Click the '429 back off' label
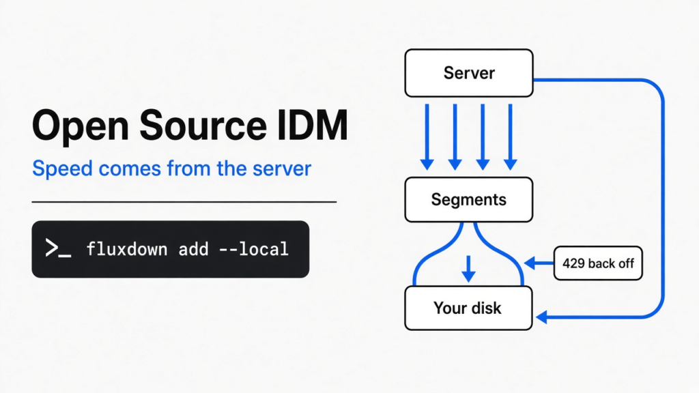 tap(598, 263)
